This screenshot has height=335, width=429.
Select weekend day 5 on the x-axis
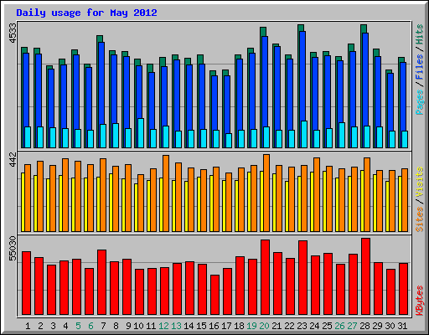78,326
